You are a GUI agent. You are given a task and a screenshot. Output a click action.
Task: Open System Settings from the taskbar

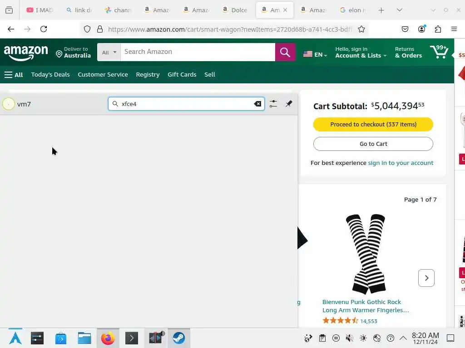[37, 338]
